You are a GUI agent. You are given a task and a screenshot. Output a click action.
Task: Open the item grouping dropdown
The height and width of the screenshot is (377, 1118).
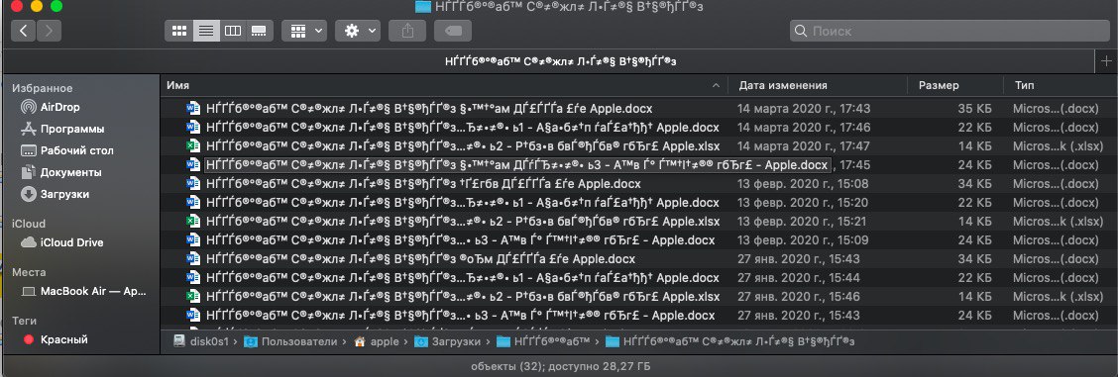click(x=305, y=31)
